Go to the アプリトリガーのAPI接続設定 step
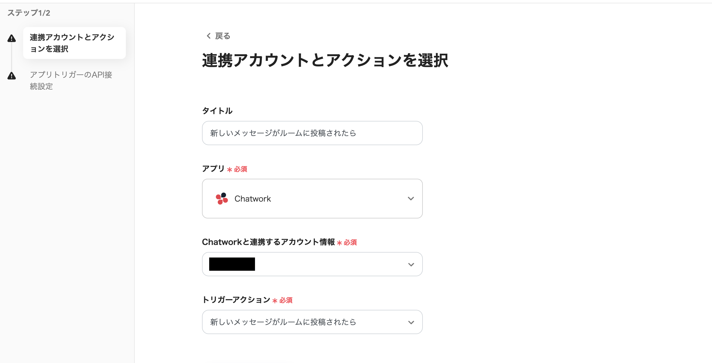This screenshot has width=712, height=363. pos(71,80)
